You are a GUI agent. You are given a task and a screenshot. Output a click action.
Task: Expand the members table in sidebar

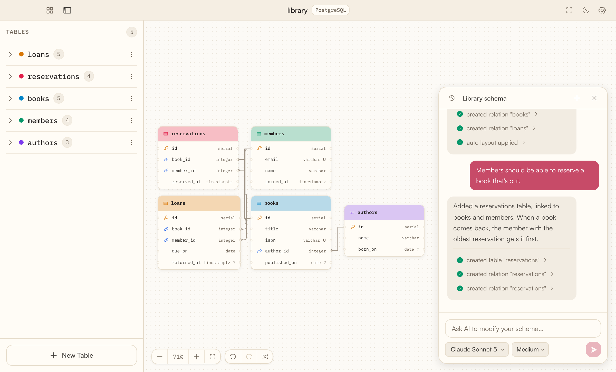pos(11,121)
